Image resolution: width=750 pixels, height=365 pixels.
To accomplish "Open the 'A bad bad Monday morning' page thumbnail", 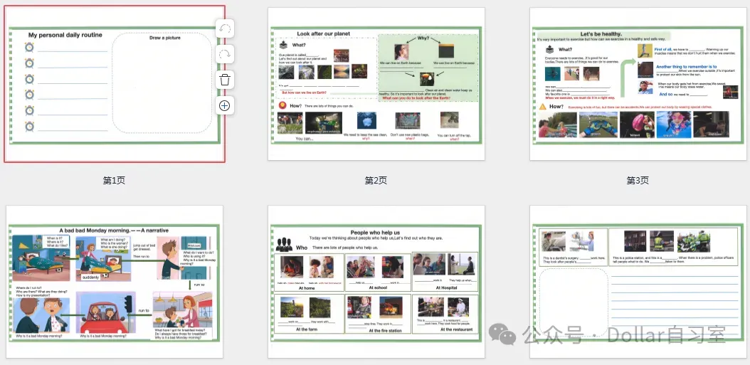I will tap(115, 282).
